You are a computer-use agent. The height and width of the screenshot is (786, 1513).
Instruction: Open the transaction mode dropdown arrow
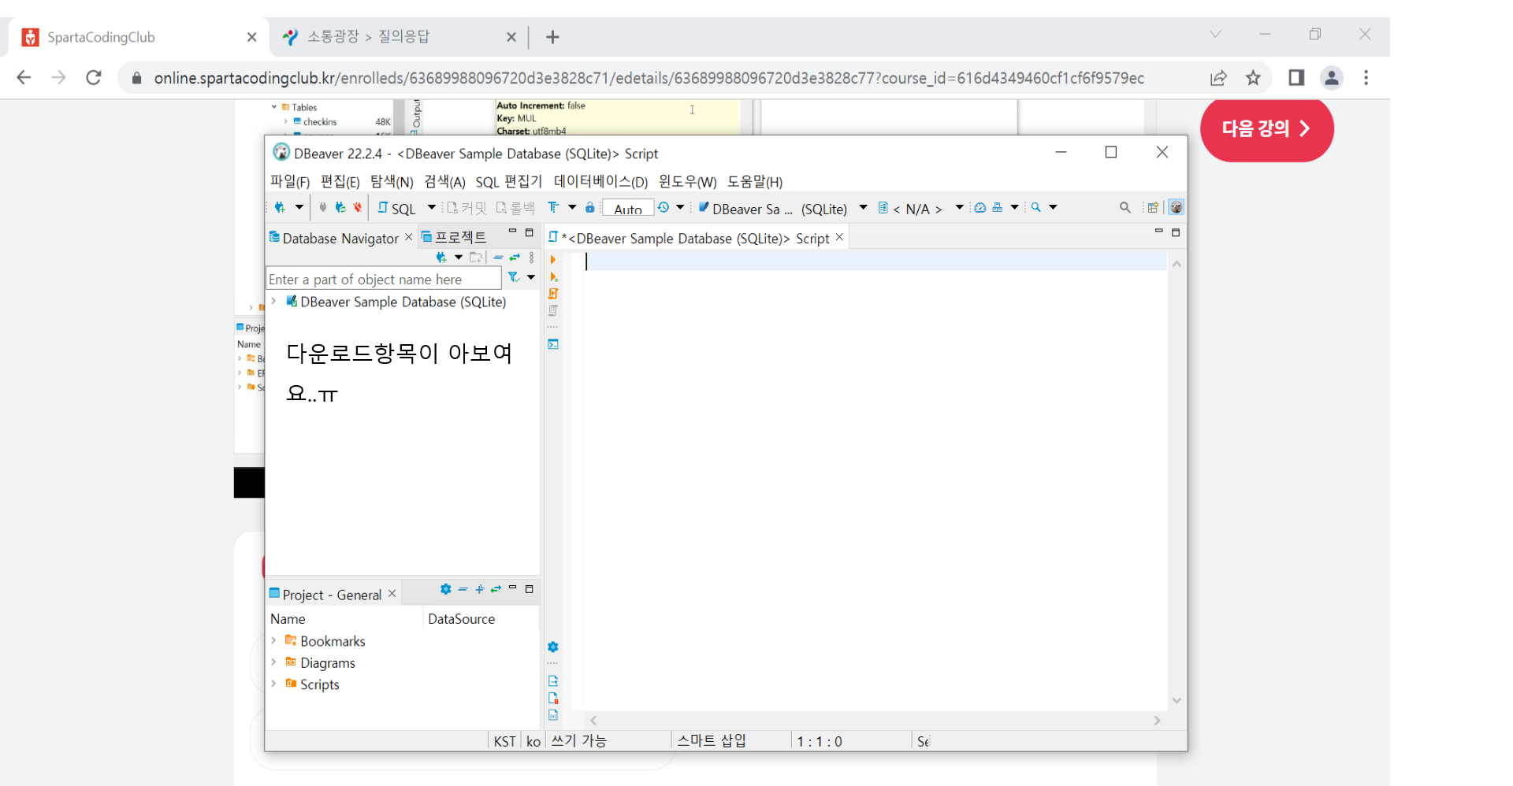pos(572,207)
